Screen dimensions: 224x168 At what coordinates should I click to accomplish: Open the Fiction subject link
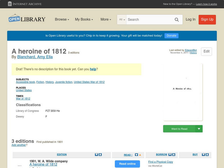click(x=40, y=82)
